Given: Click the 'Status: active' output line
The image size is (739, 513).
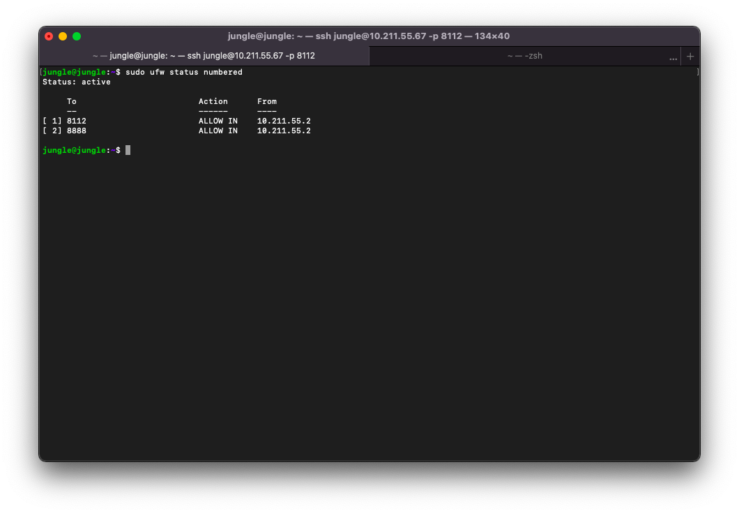Looking at the screenshot, I should (x=77, y=82).
